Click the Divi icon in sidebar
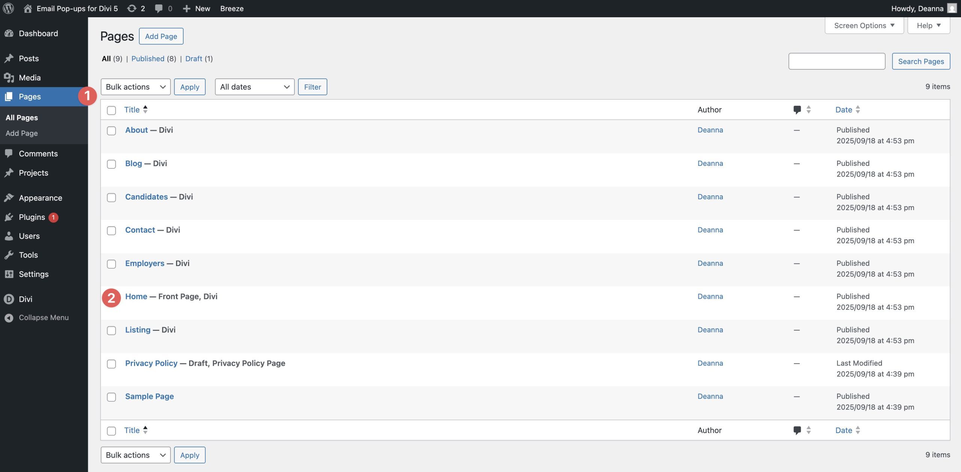This screenshot has height=472, width=961. pyautogui.click(x=9, y=299)
